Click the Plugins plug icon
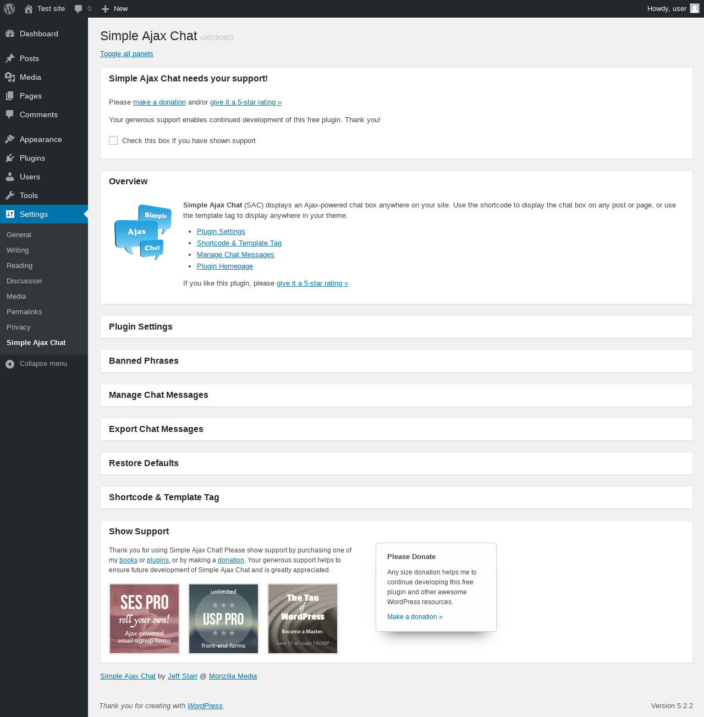704x717 pixels. tap(10, 158)
